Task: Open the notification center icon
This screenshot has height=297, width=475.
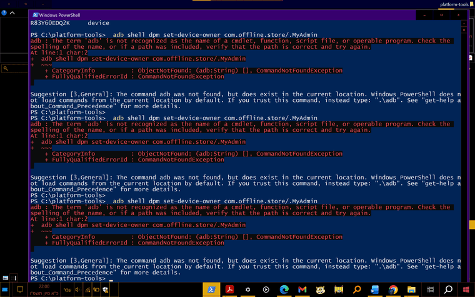Action: point(20,289)
